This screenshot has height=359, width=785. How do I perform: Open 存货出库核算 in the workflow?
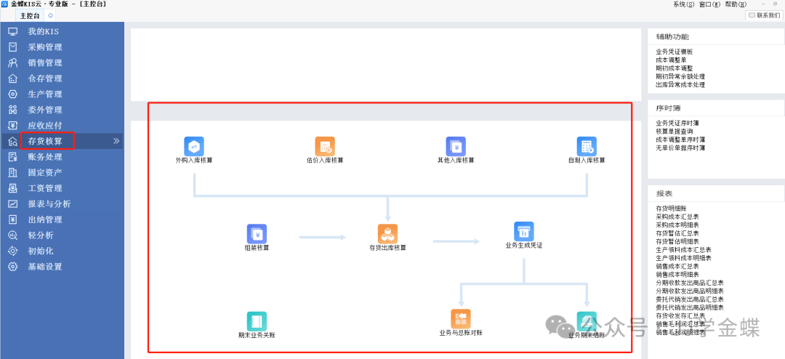tap(387, 234)
